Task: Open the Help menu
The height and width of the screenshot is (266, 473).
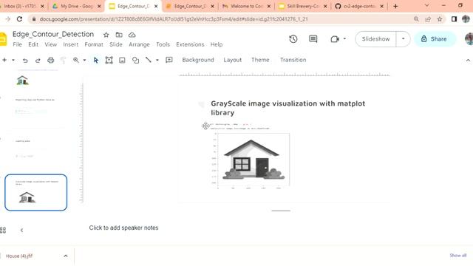Action: tap(217, 44)
